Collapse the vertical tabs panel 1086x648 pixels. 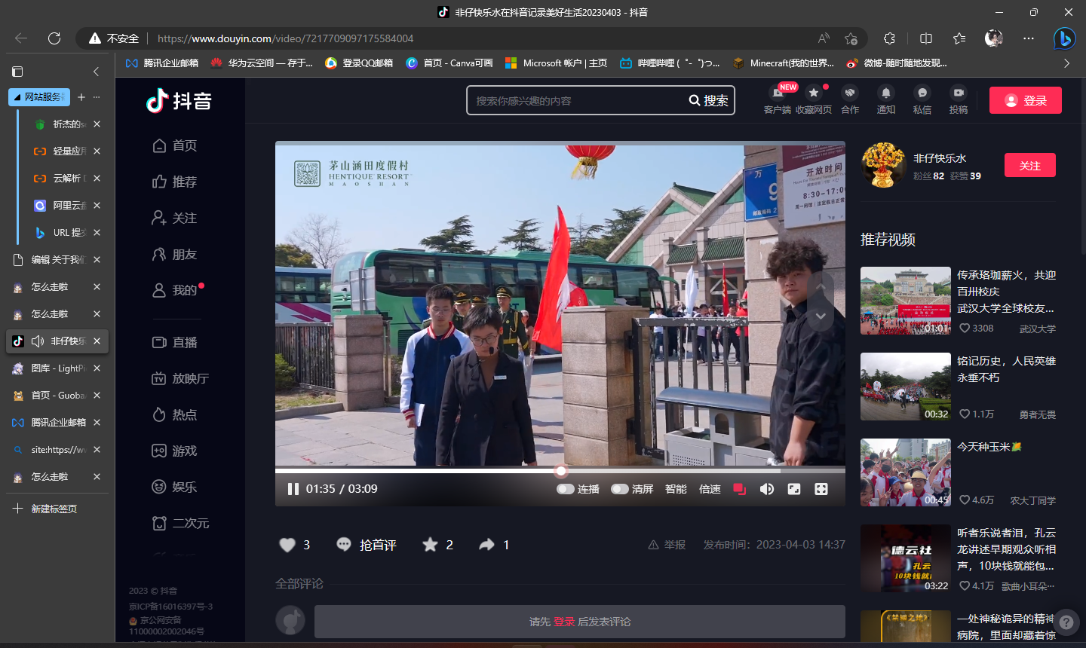coord(96,72)
